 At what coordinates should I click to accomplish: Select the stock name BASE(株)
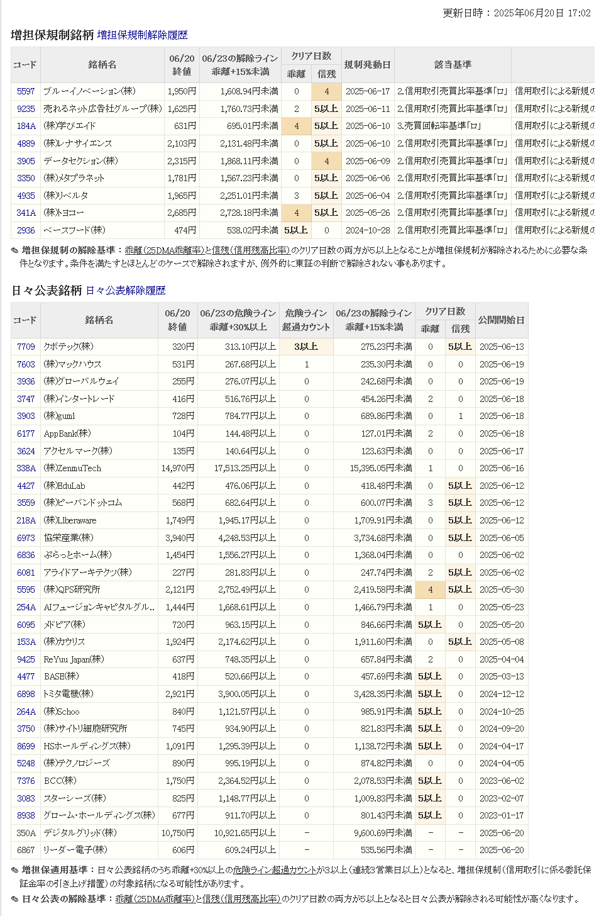[62, 676]
